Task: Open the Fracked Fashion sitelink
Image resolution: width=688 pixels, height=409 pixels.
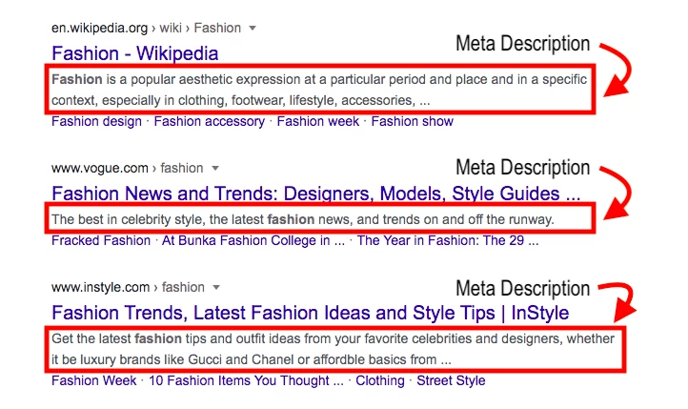Action: coord(101,240)
